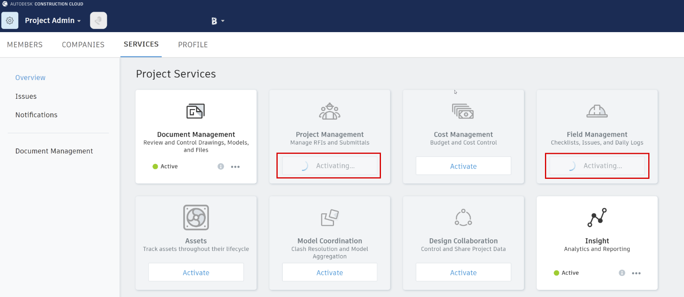Open Issues in the sidebar
This screenshot has height=297, width=684.
click(x=26, y=96)
